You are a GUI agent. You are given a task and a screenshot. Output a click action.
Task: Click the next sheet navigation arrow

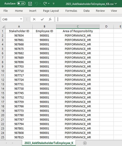click(12, 143)
